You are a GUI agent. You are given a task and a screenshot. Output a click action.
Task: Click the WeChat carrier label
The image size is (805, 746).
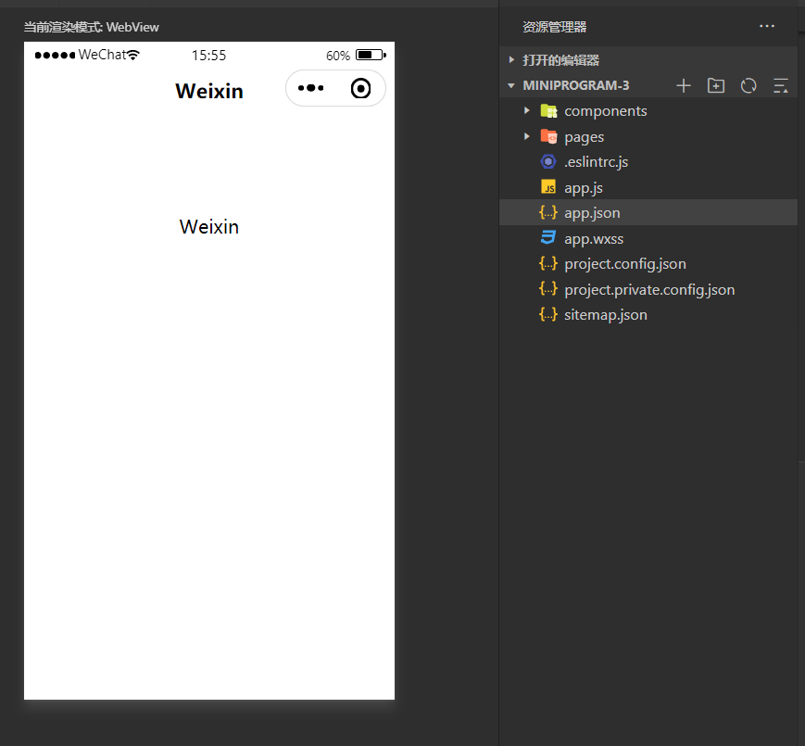[102, 55]
